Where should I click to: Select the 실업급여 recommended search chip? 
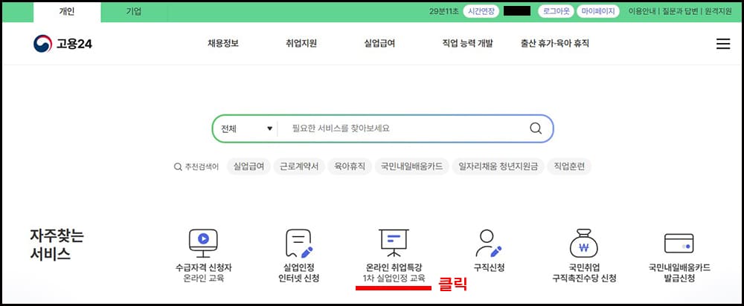[249, 166]
